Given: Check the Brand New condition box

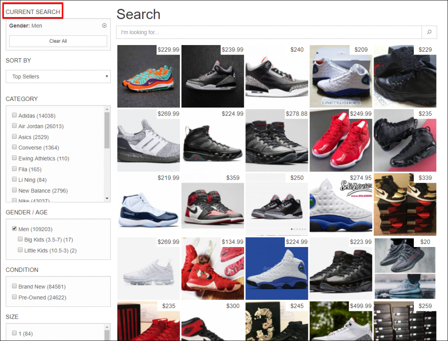Looking at the screenshot, I should pyautogui.click(x=14, y=286).
